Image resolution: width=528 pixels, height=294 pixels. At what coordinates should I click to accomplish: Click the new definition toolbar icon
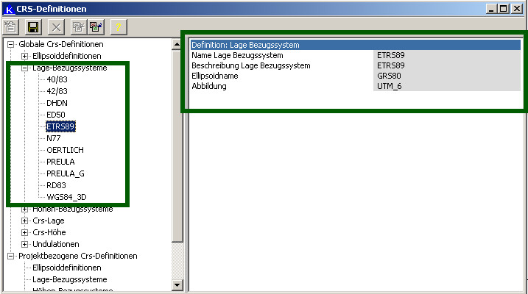(x=11, y=27)
